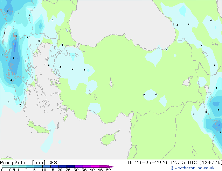Click the above-50 mm legend arrow tip
Screen dimensions: 222x171
[111, 166]
